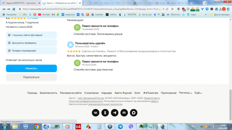Click the 1 покупка с Авито Доставкой badge
This screenshot has width=232, height=130.
pyautogui.click(x=31, y=35)
